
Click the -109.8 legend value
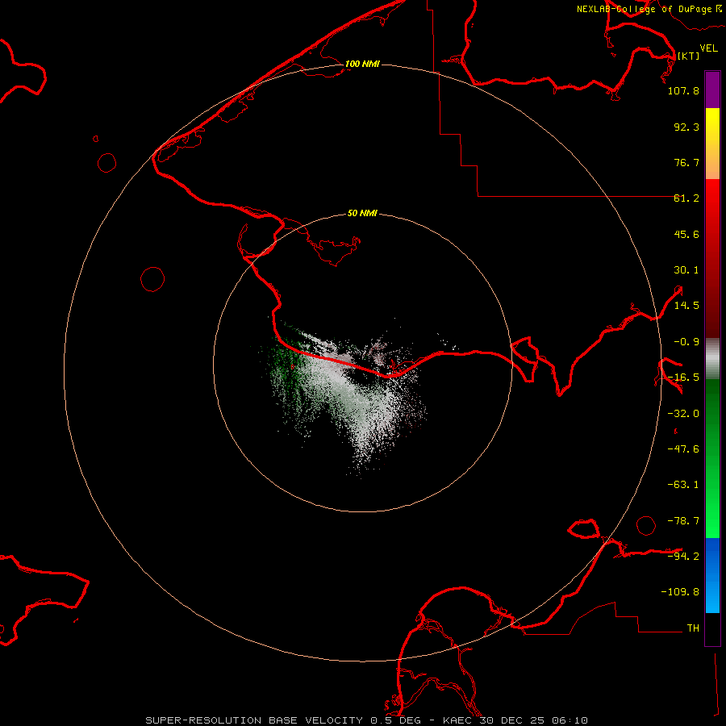680,592
